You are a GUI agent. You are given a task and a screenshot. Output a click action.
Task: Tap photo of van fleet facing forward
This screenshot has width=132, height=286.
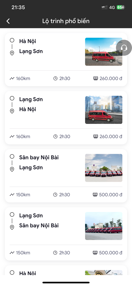pyautogui.click(x=104, y=168)
